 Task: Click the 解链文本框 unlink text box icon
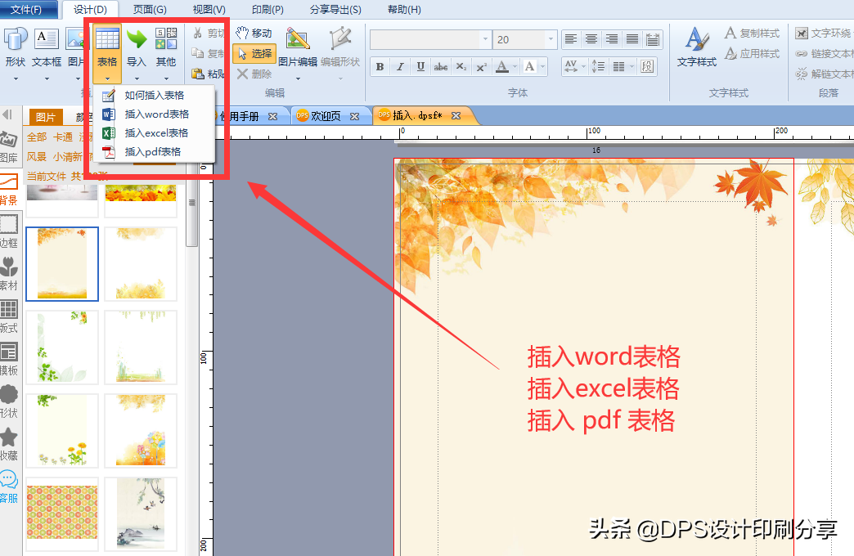(x=801, y=74)
